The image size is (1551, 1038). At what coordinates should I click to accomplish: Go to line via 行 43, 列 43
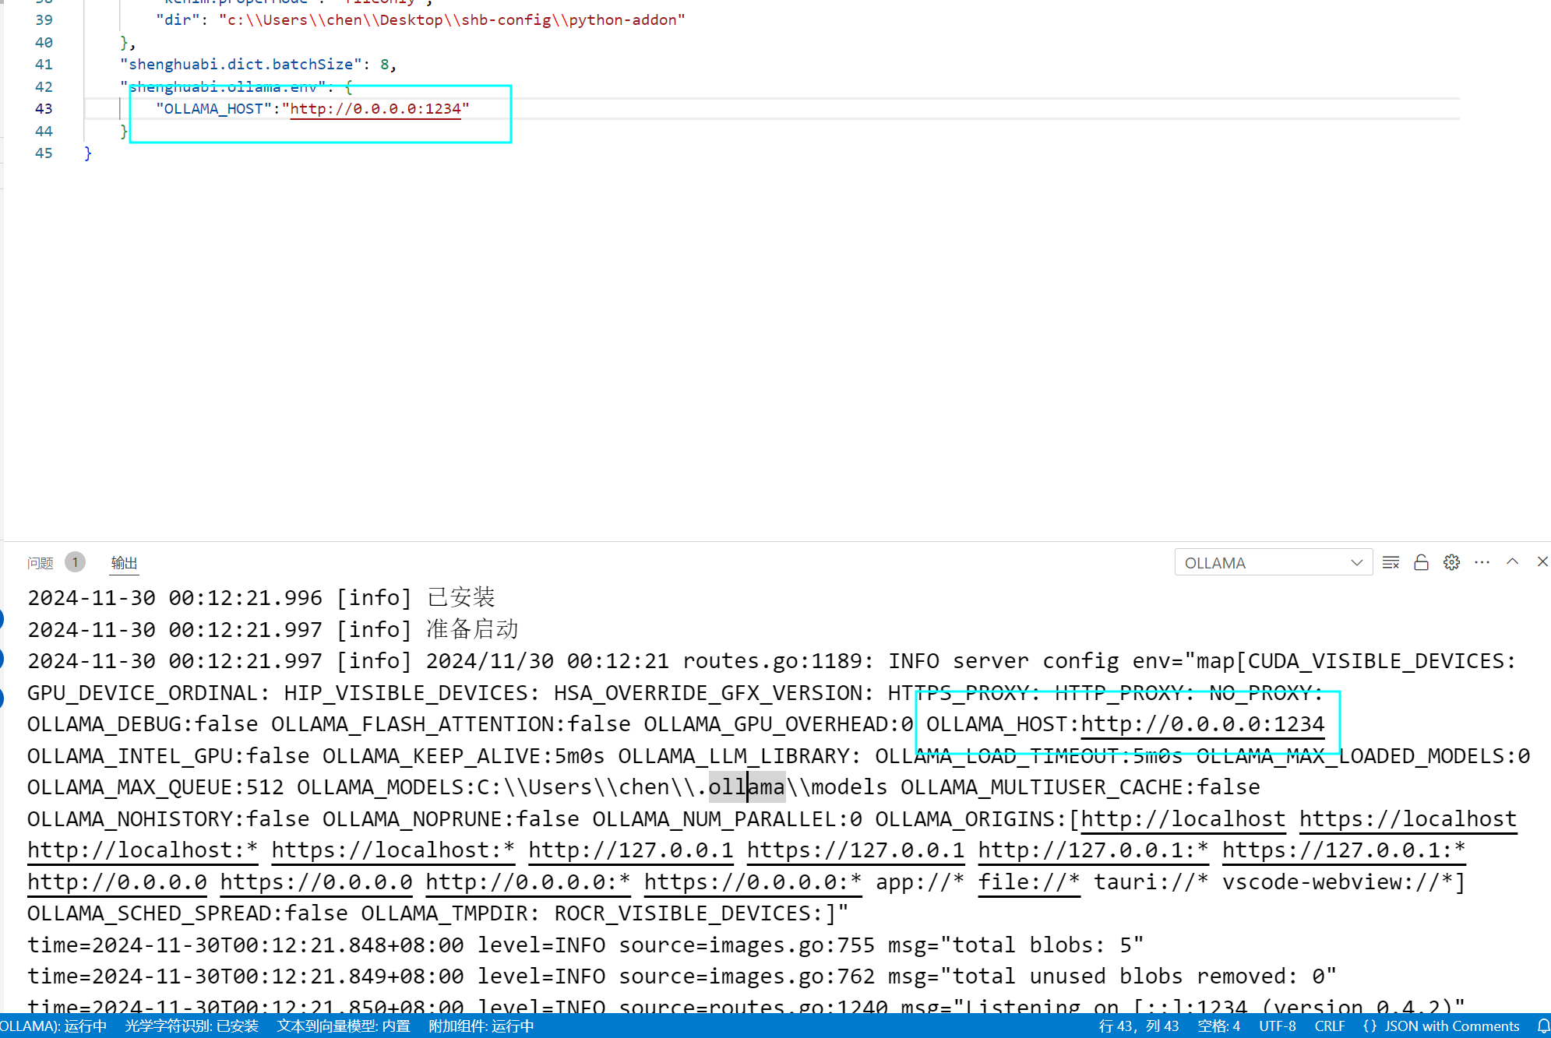click(x=1139, y=1026)
